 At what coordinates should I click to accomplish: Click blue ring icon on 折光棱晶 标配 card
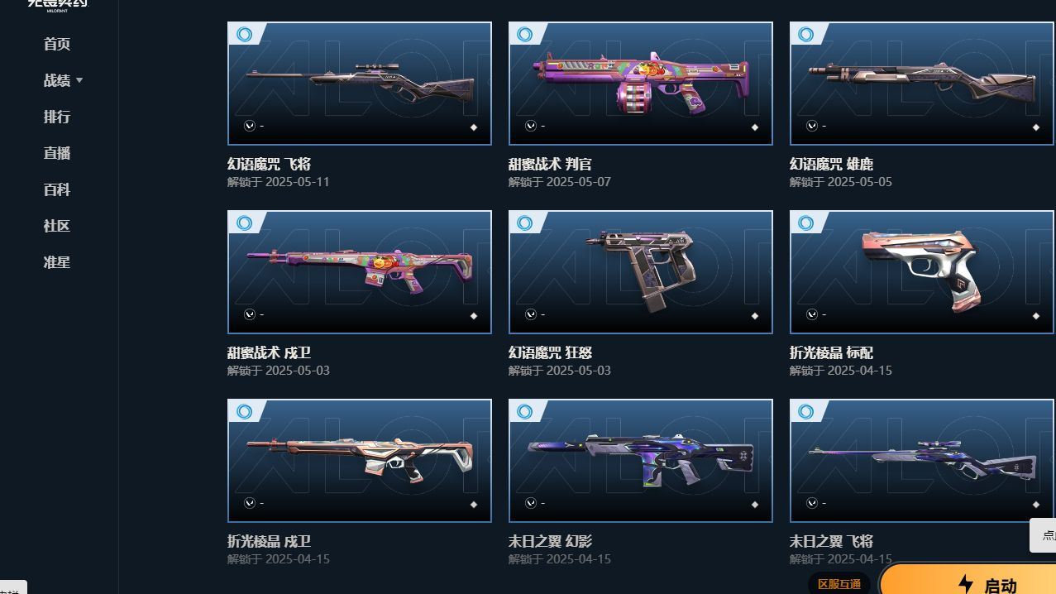coord(806,223)
